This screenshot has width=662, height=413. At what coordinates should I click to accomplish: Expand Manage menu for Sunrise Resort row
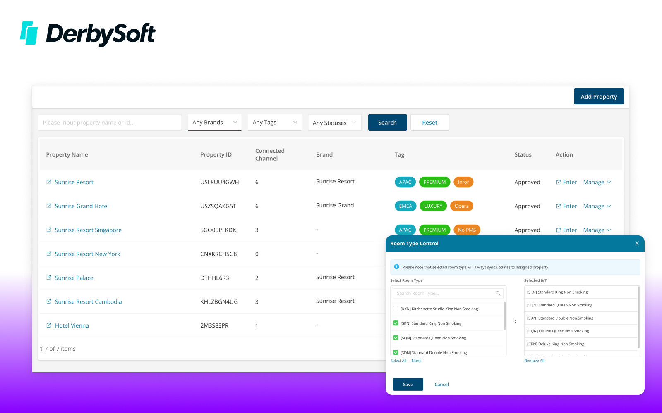click(x=597, y=182)
